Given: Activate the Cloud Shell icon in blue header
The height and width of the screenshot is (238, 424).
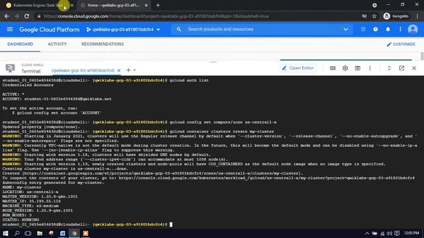Looking at the screenshot, I should click(363, 29).
